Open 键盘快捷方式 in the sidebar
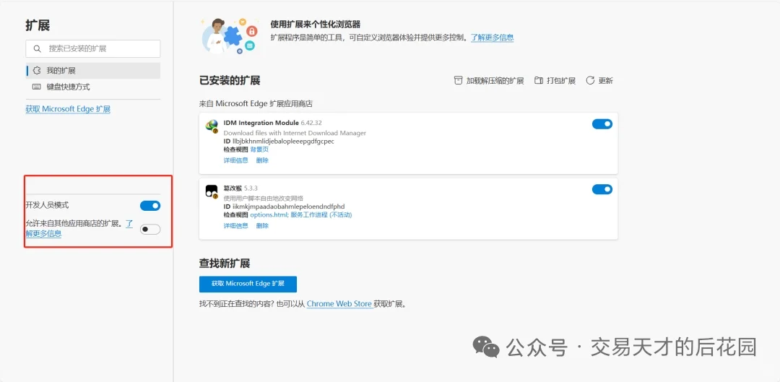The image size is (780, 382). (93, 87)
